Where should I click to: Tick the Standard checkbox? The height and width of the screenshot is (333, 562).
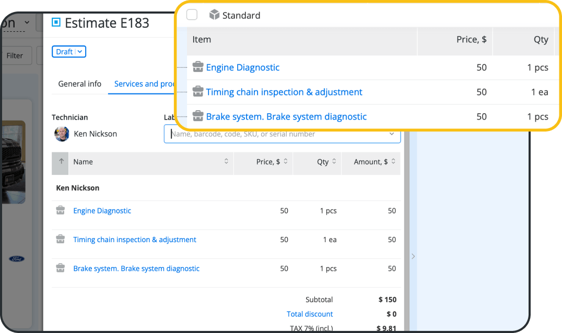(192, 15)
